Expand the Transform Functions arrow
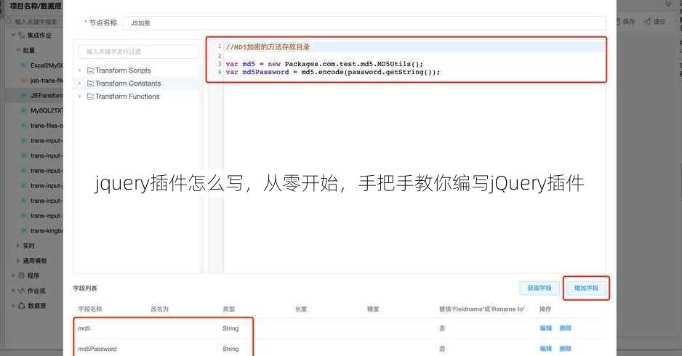 point(80,97)
